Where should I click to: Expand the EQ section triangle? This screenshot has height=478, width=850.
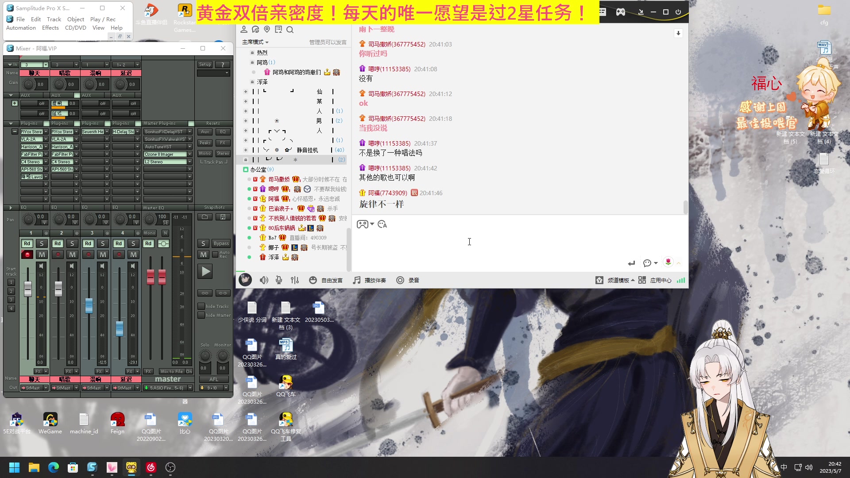(11, 207)
